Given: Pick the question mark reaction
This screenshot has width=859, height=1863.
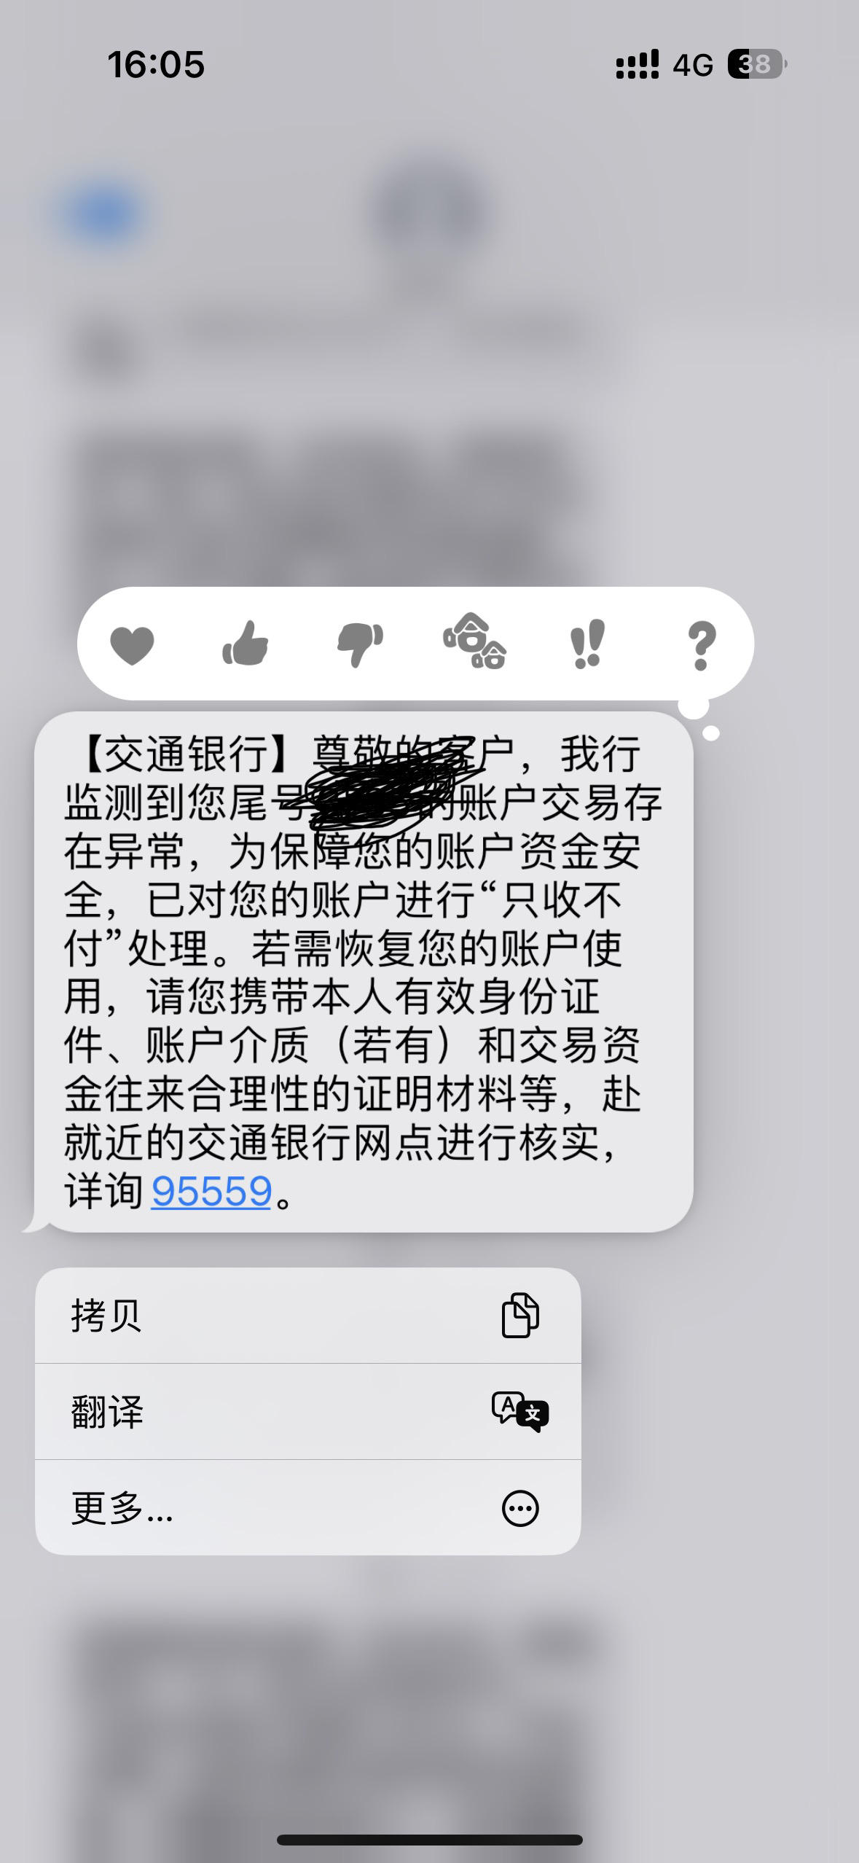Looking at the screenshot, I should 701,645.
